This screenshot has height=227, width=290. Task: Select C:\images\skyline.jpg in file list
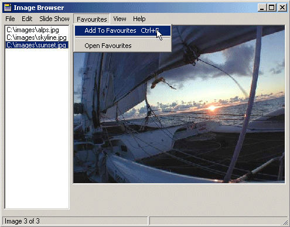pyautogui.click(x=37, y=37)
